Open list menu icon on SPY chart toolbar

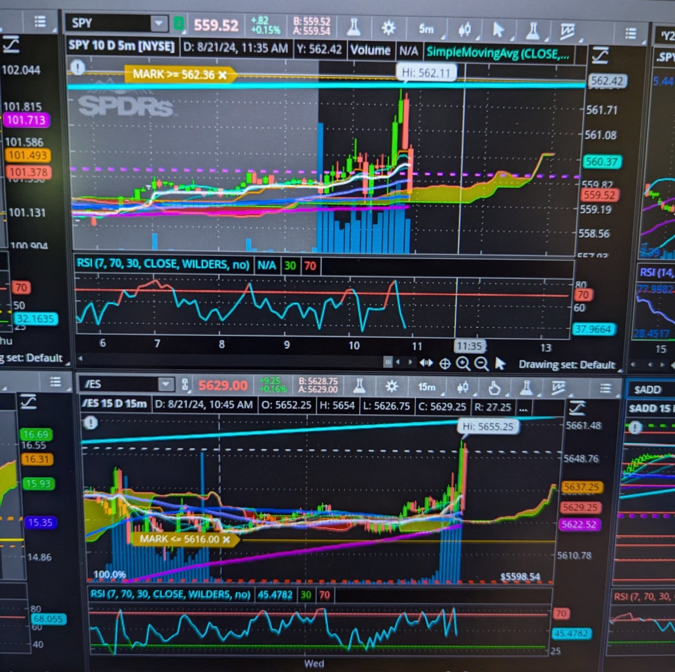[x=631, y=33]
